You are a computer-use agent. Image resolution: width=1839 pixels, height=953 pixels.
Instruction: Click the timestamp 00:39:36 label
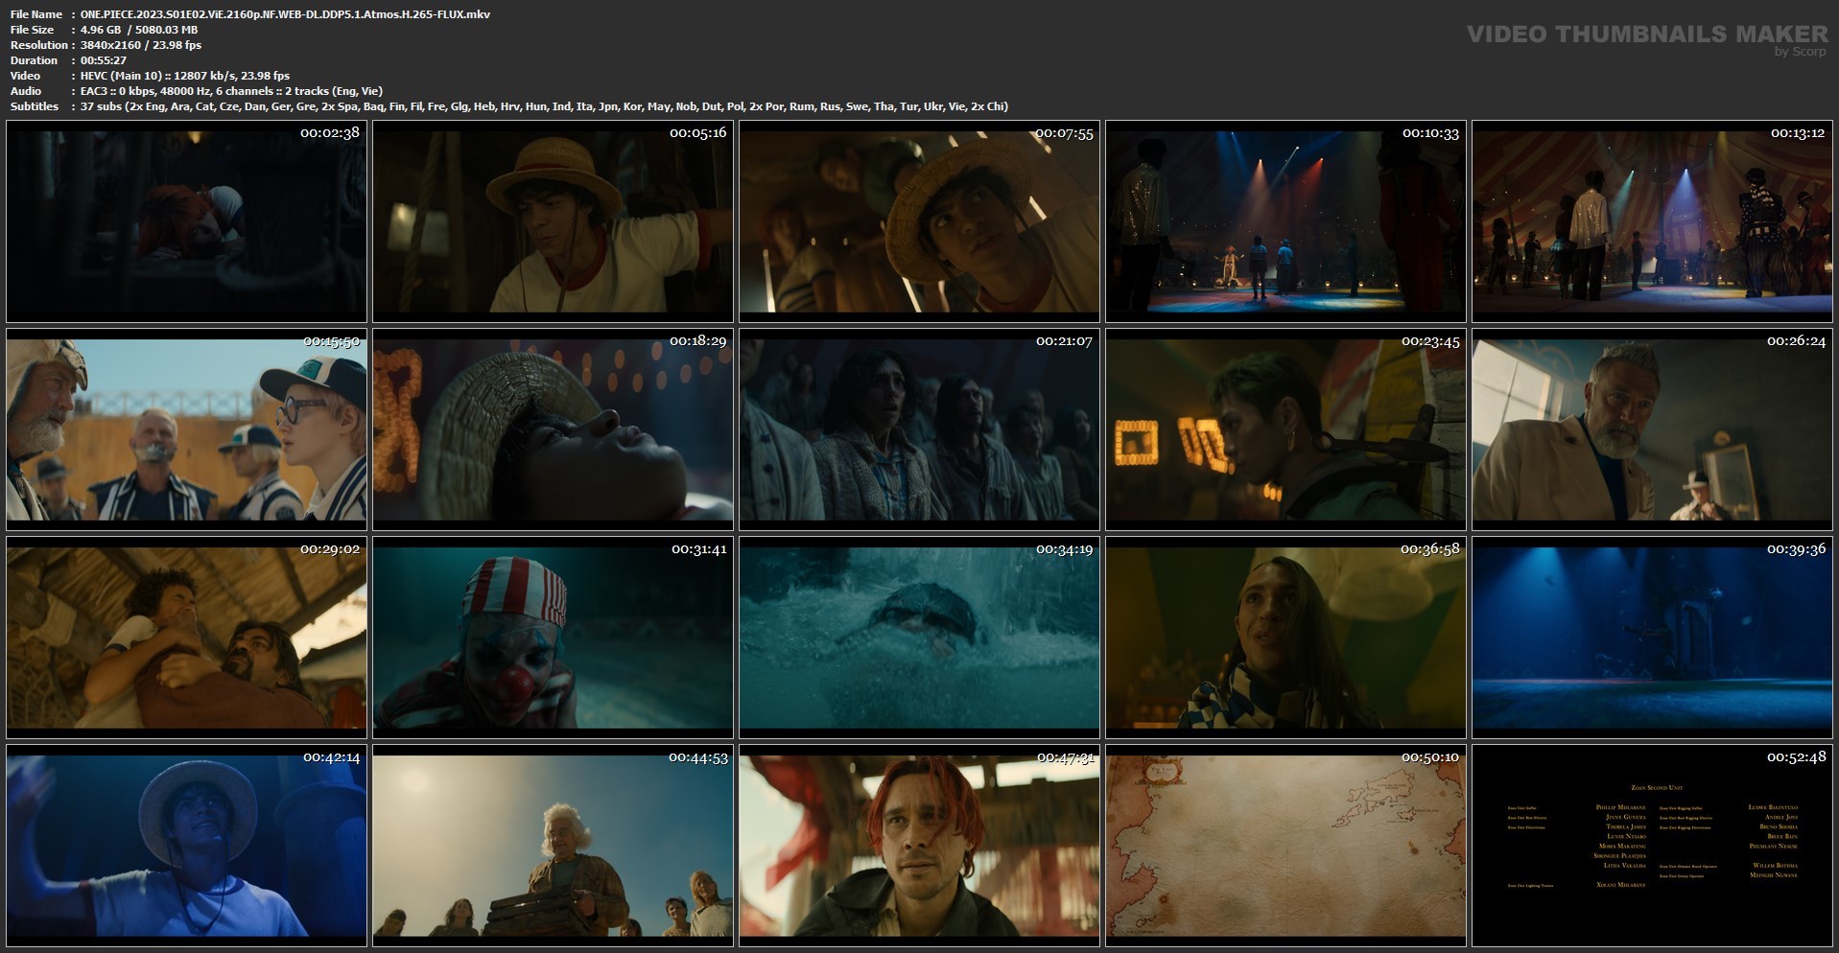[1797, 549]
